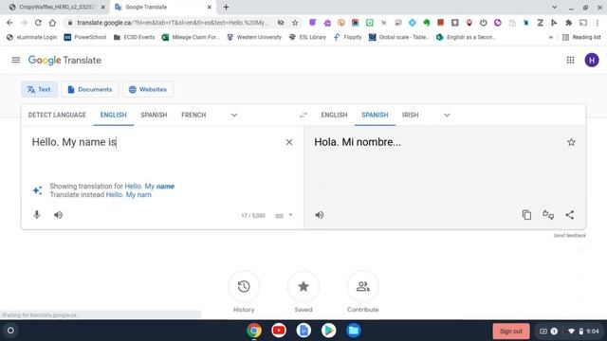Image resolution: width=607 pixels, height=341 pixels.
Task: Reload the page
Action: pos(38,23)
